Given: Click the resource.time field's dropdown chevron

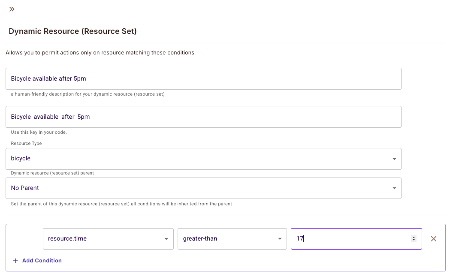Looking at the screenshot, I should click(x=167, y=238).
